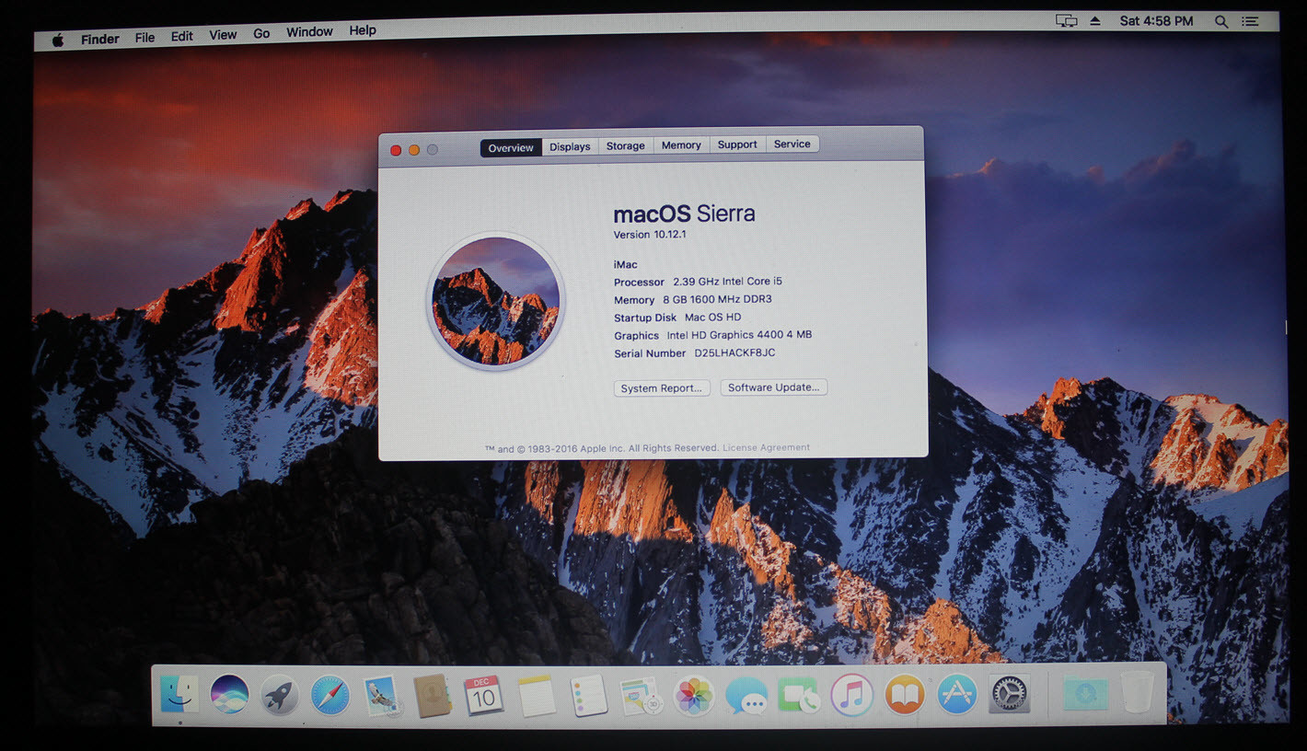Launch Photos pinwheel icon in dock

tap(694, 696)
